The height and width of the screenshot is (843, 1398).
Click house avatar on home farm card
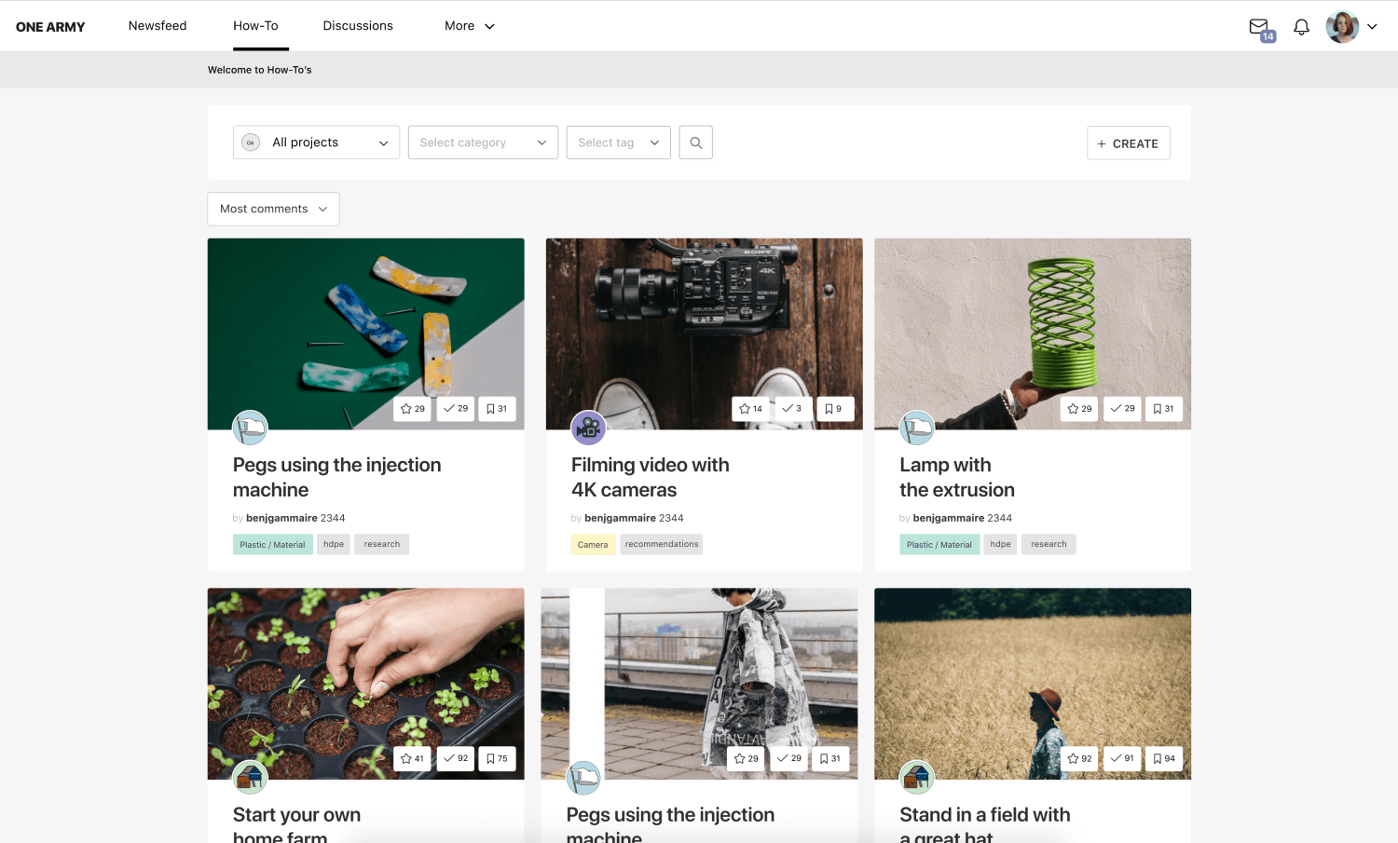250,778
